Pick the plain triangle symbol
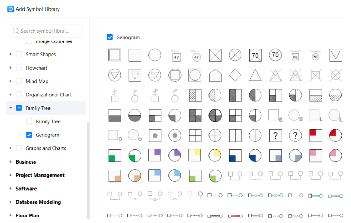The height and width of the screenshot is (223, 351). tap(255, 75)
